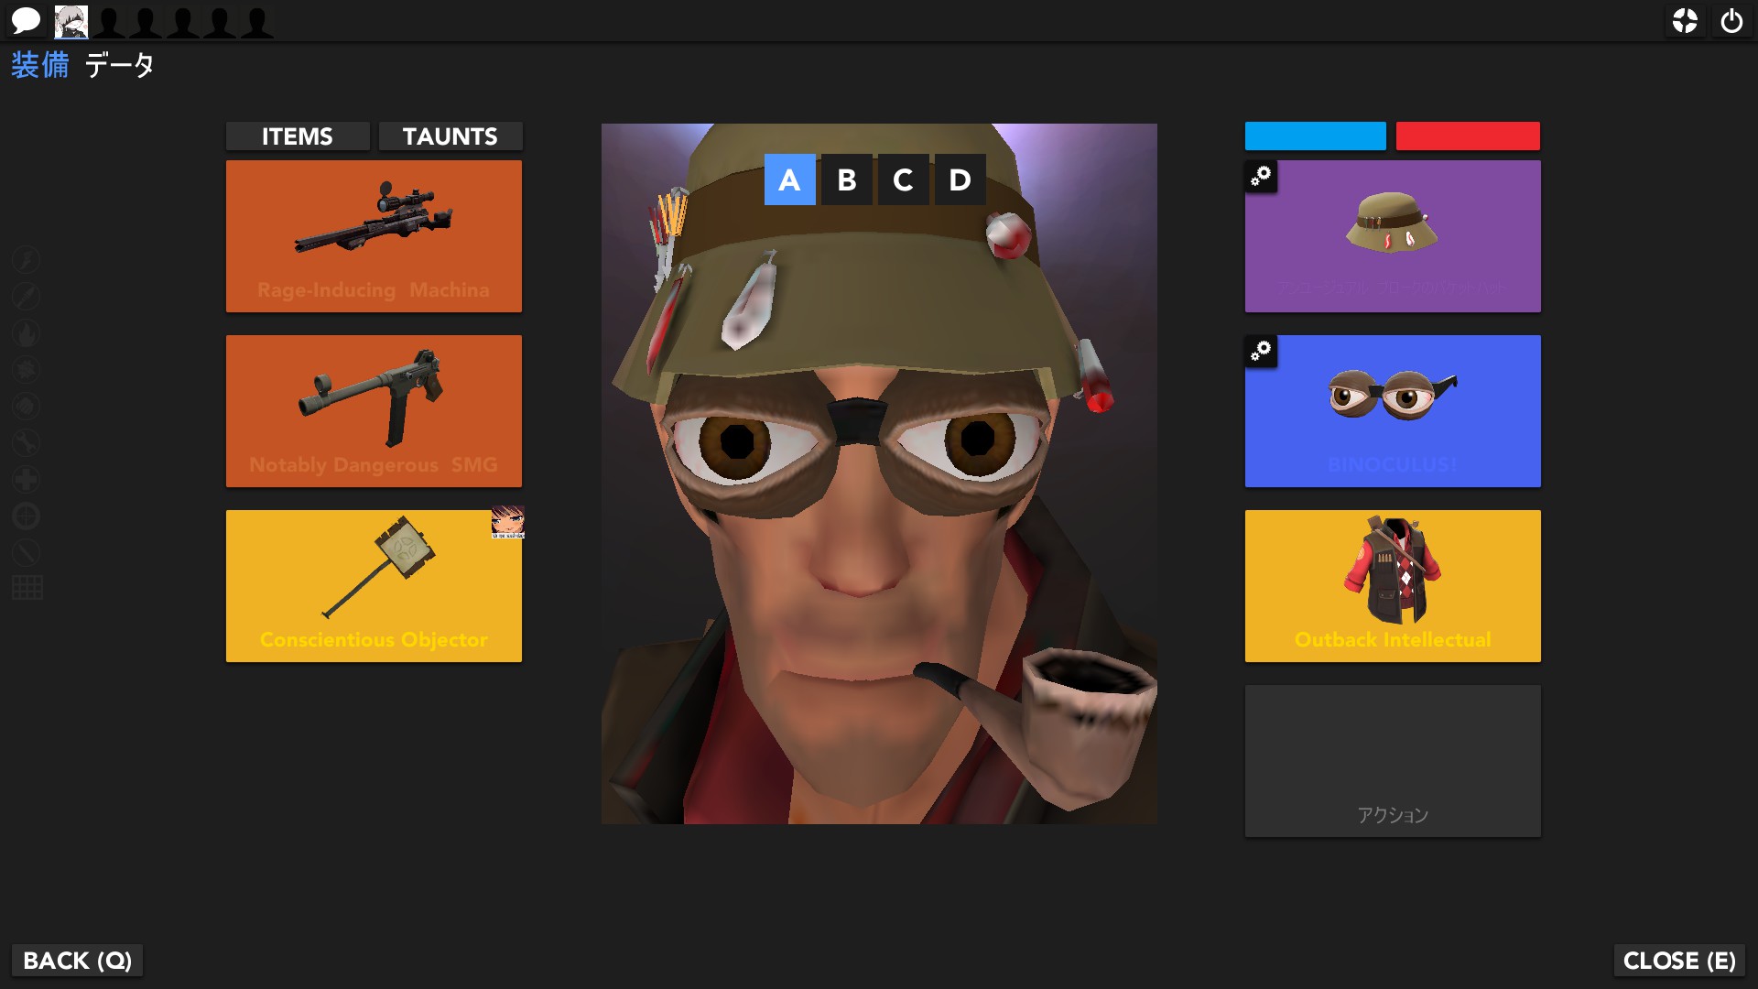The height and width of the screenshot is (989, 1758).
Task: Select the red team color swatch
Action: click(x=1468, y=136)
